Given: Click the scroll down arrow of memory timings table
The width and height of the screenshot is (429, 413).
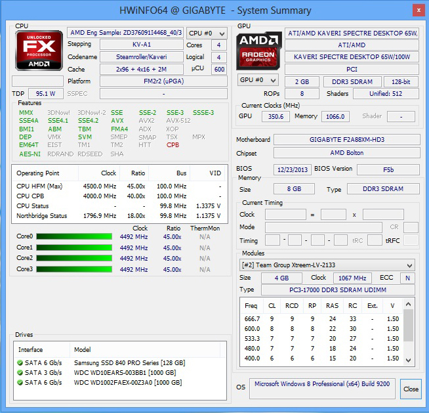Looking at the screenshot, I should 408,360.
